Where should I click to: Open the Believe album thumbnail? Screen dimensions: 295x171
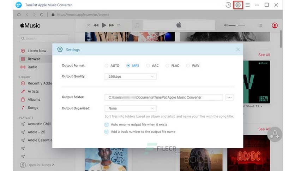(201, 159)
